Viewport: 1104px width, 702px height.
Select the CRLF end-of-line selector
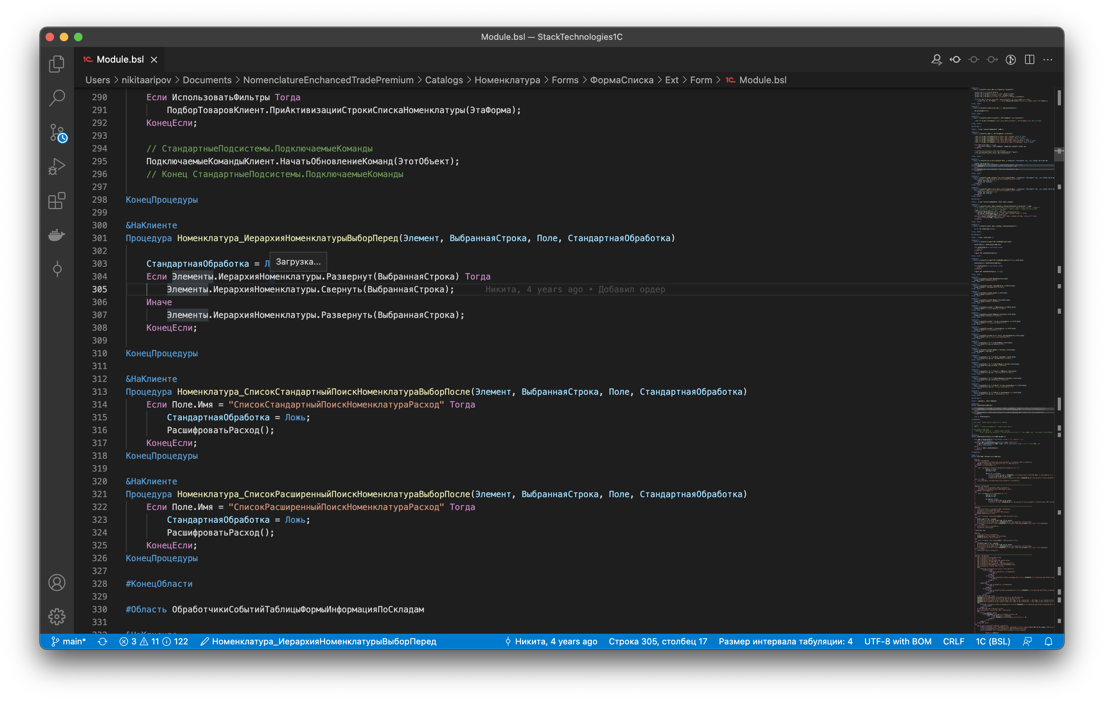(x=953, y=642)
